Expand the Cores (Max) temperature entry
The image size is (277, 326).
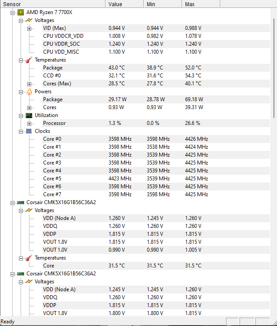(29, 84)
